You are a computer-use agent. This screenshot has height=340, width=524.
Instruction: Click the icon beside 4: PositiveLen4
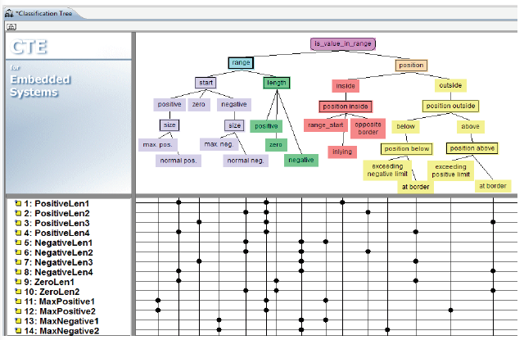tap(18, 233)
